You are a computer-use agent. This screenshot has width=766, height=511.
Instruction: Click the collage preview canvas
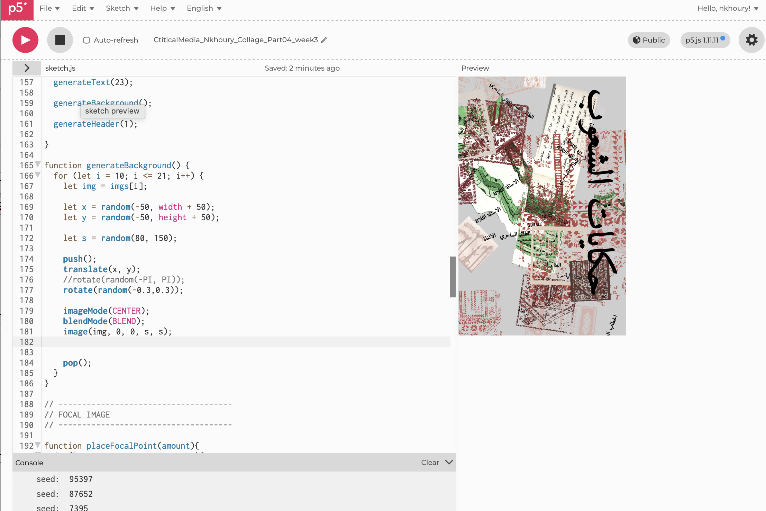pos(542,206)
